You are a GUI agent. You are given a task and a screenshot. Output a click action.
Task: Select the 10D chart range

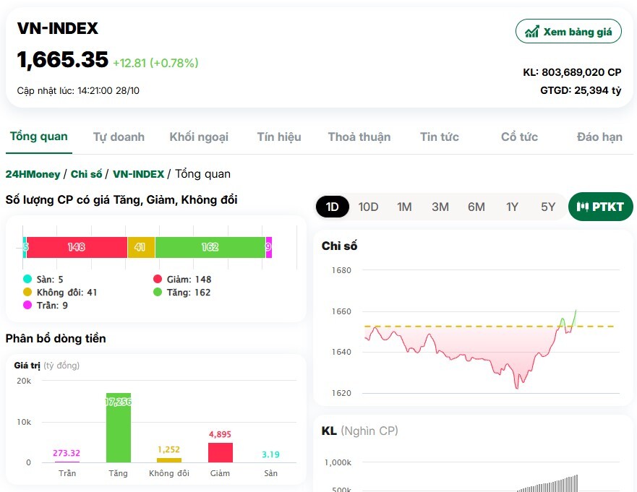pyautogui.click(x=368, y=207)
